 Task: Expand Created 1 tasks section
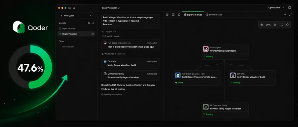tap(110, 36)
